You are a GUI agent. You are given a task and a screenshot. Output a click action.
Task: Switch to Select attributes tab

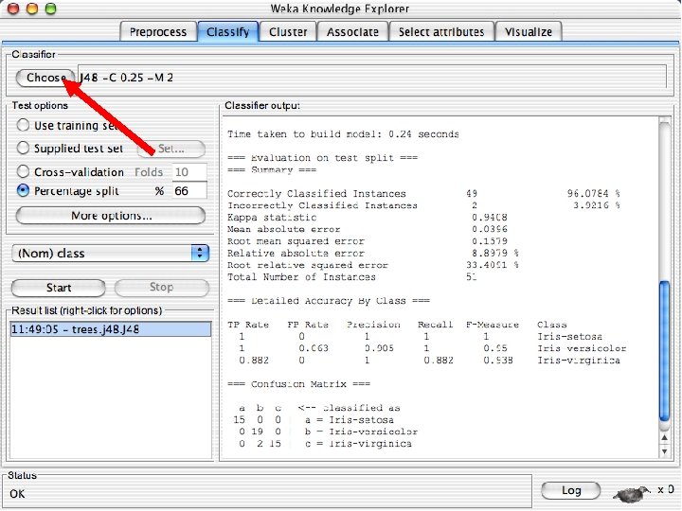point(441,32)
